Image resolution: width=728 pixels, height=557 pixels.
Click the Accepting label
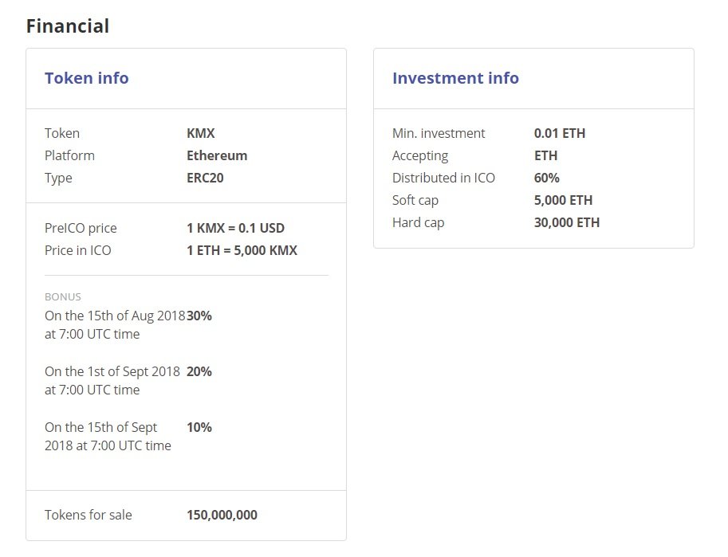point(420,155)
